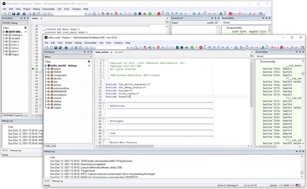Click New Document icon in Partner 1 toolbar

[x=47, y=47]
